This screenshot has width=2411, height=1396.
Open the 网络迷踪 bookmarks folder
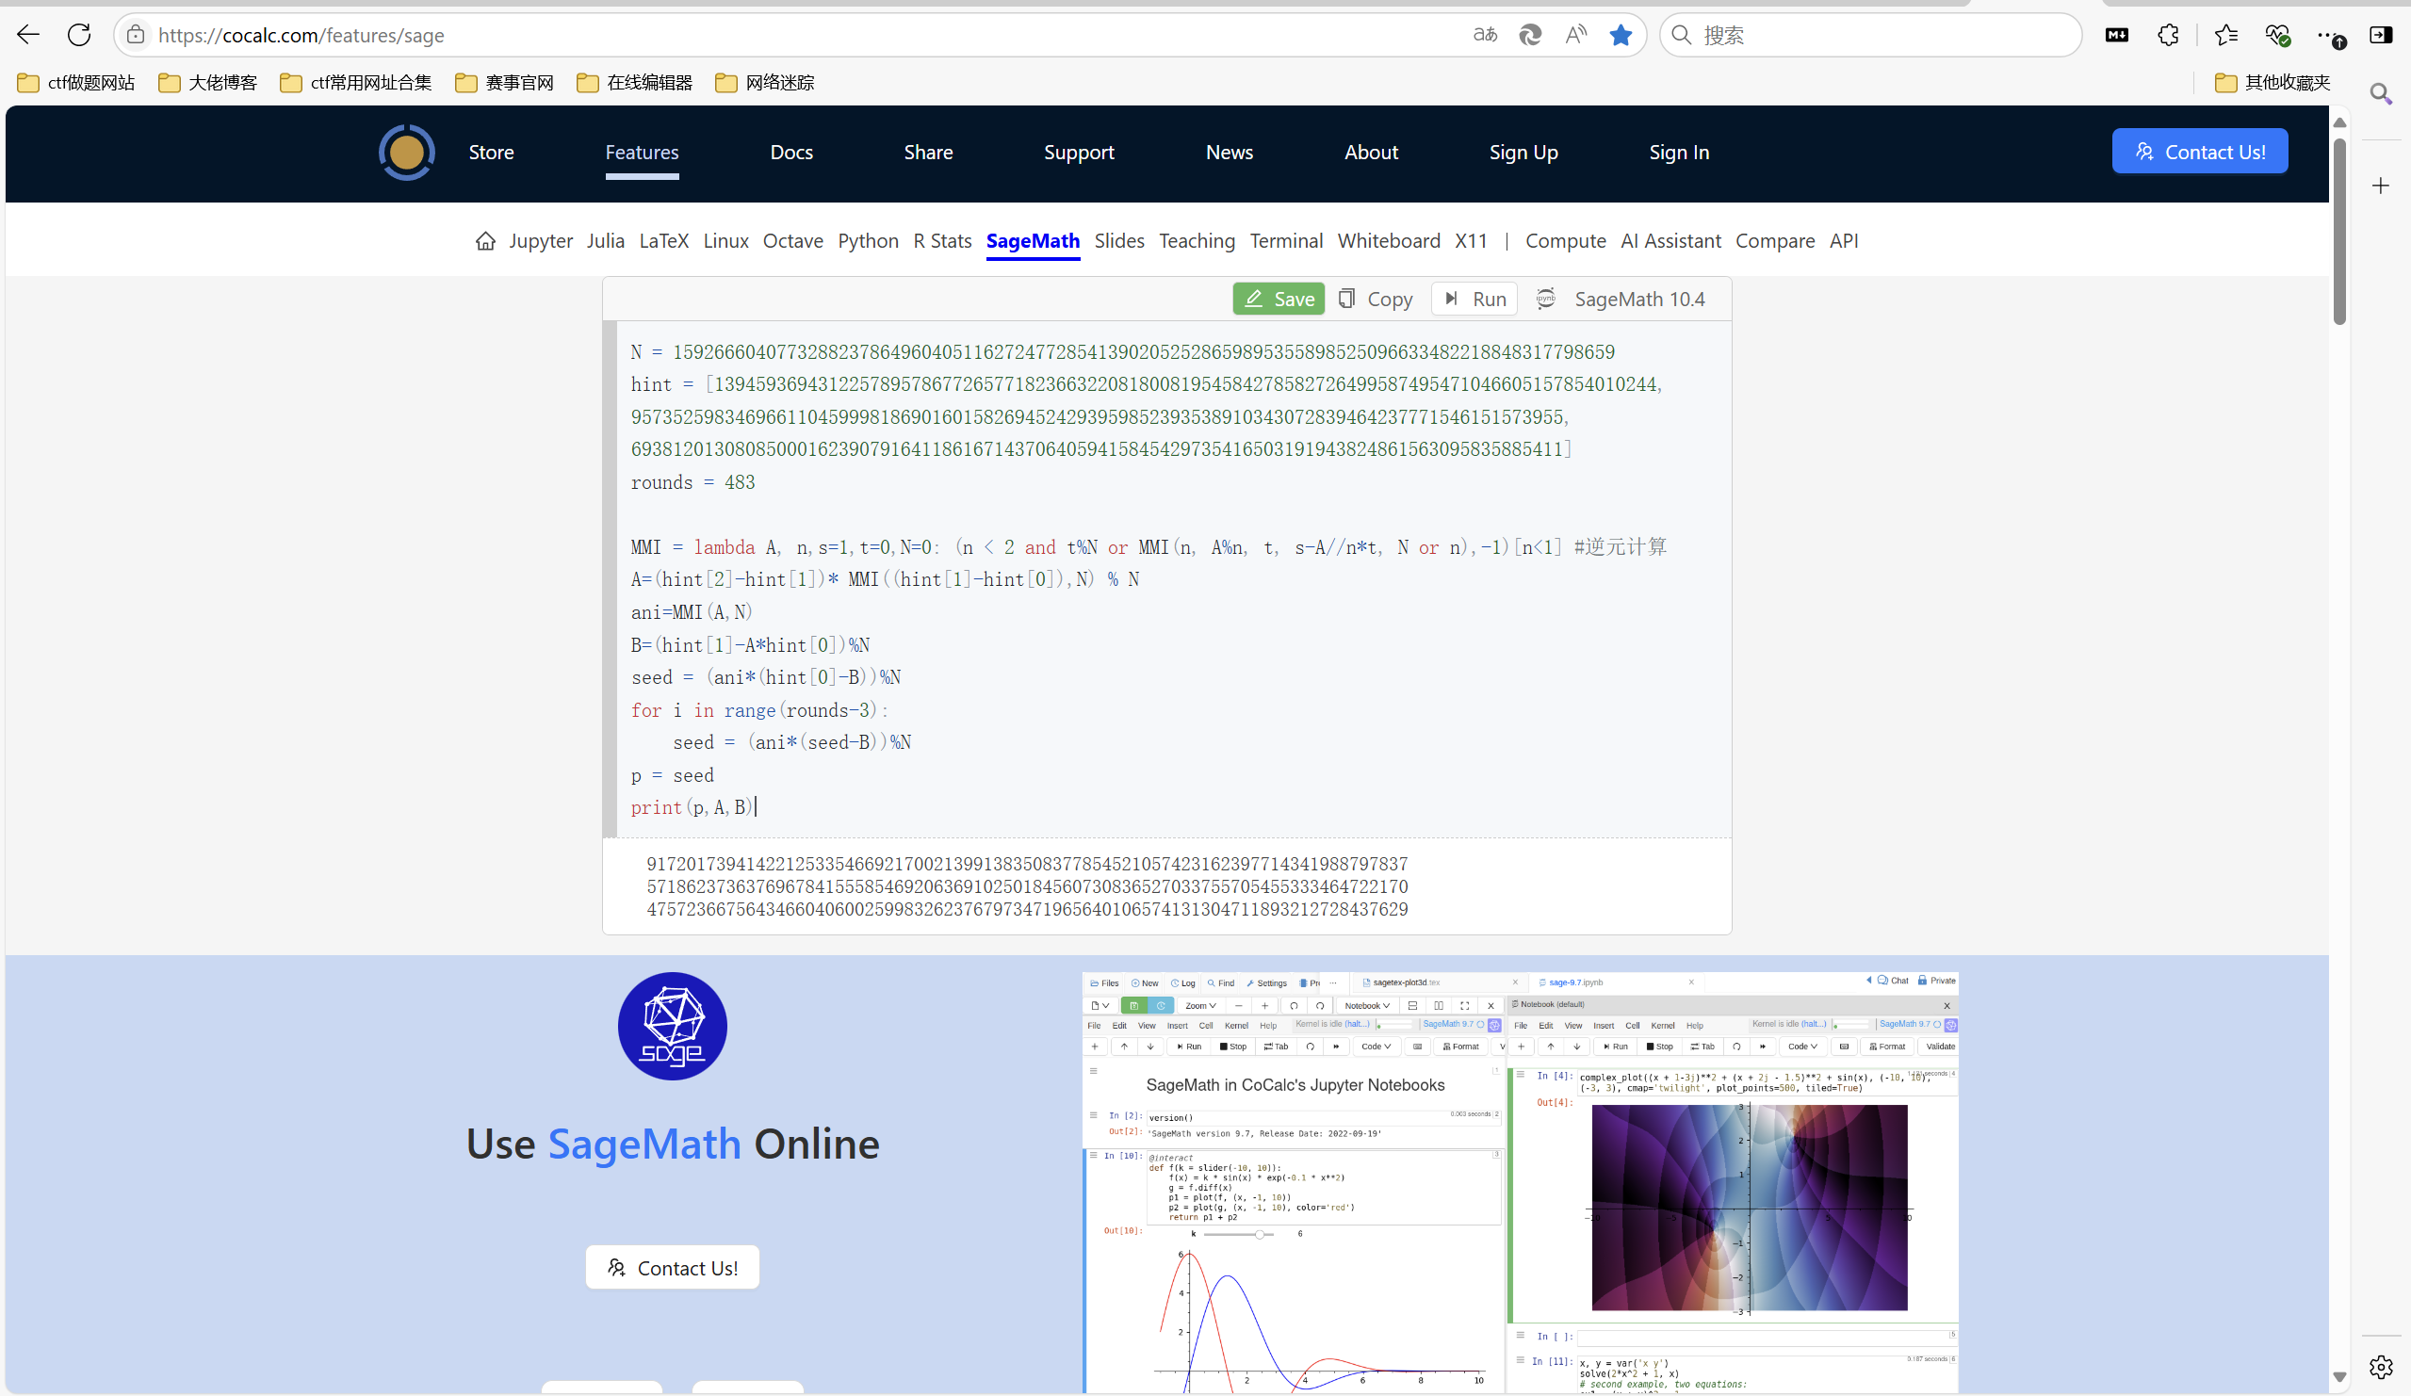[x=765, y=82]
